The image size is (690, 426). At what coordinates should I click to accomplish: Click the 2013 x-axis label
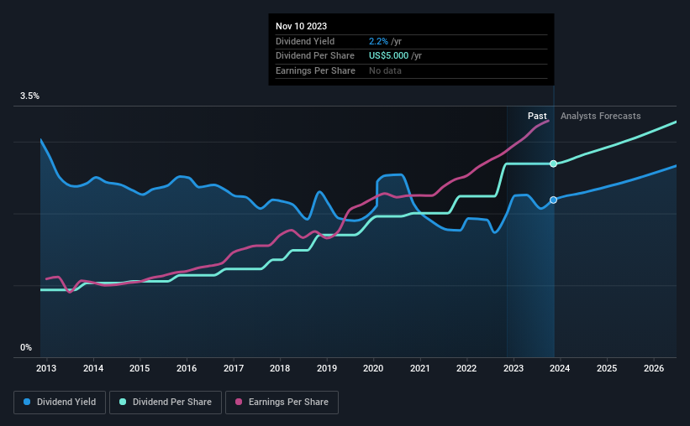pos(46,368)
